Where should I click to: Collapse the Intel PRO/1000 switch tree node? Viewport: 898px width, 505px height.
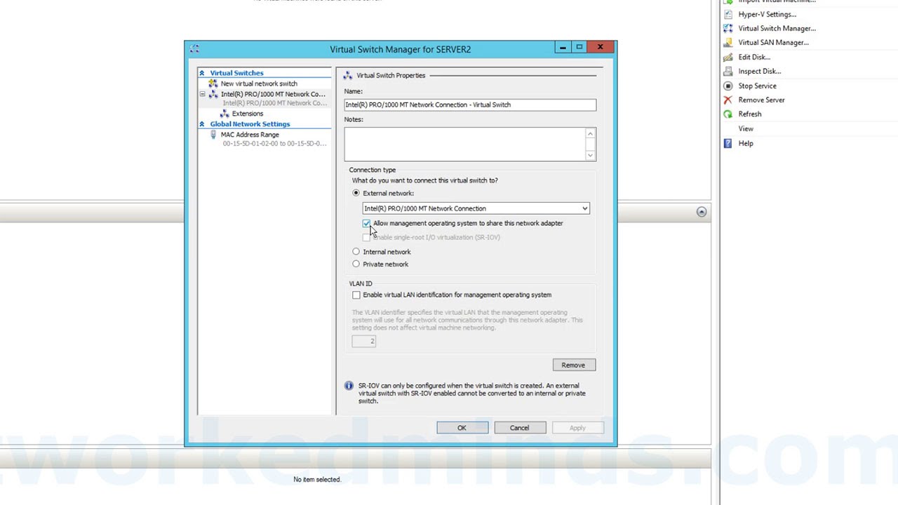point(202,94)
